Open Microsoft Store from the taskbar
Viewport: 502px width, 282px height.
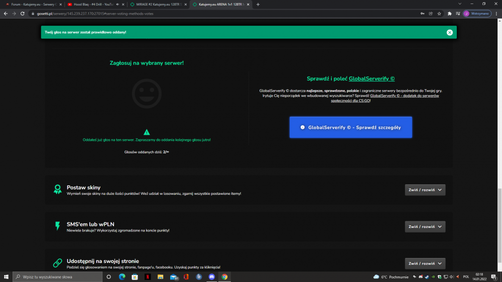[x=135, y=276]
